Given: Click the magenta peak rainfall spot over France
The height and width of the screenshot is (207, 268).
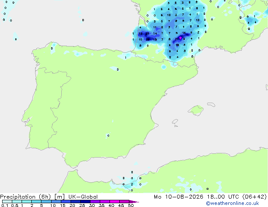Looking at the screenshot, I should (x=180, y=38).
